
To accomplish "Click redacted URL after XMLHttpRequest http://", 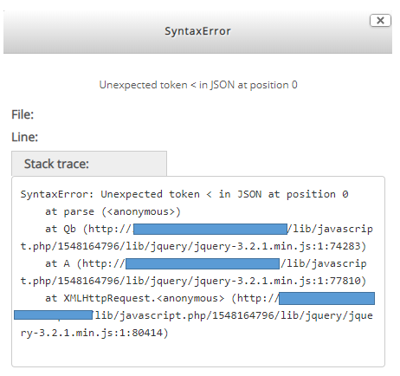I will click(327, 298).
